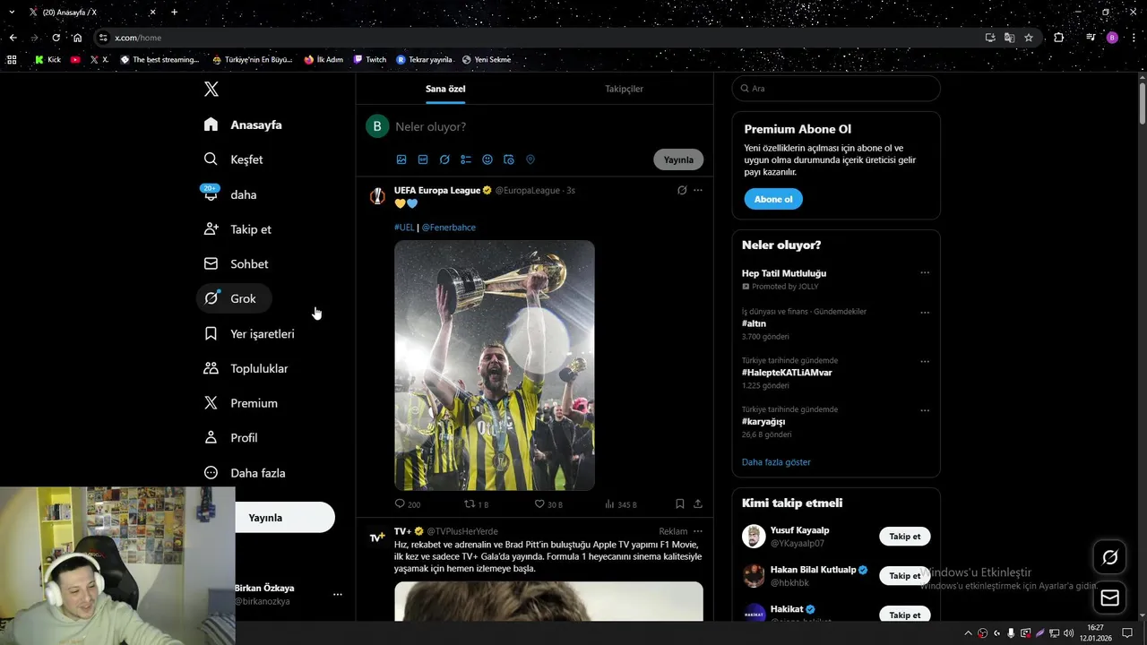Image resolution: width=1147 pixels, height=645 pixels.
Task: View analytics 345 B on UEFA post
Action: pyautogui.click(x=620, y=504)
